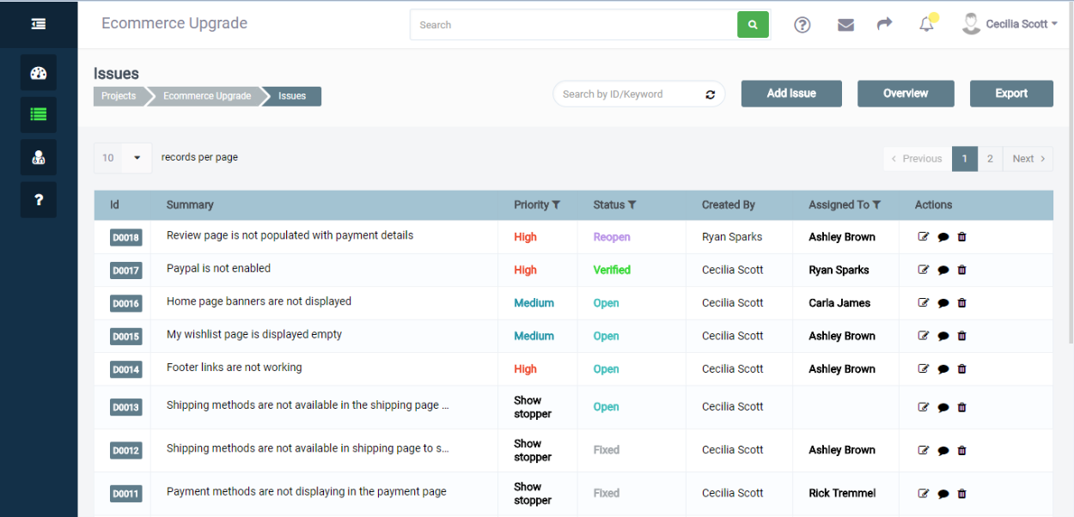Click creator Ryan Sparks in D0018 row
This screenshot has width=1074, height=517.
732,237
